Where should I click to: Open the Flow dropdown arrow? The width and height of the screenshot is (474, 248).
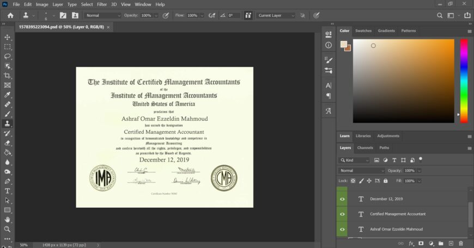pyautogui.click(x=202, y=15)
